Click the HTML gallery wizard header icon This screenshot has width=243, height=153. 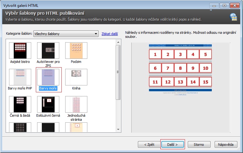233,17
